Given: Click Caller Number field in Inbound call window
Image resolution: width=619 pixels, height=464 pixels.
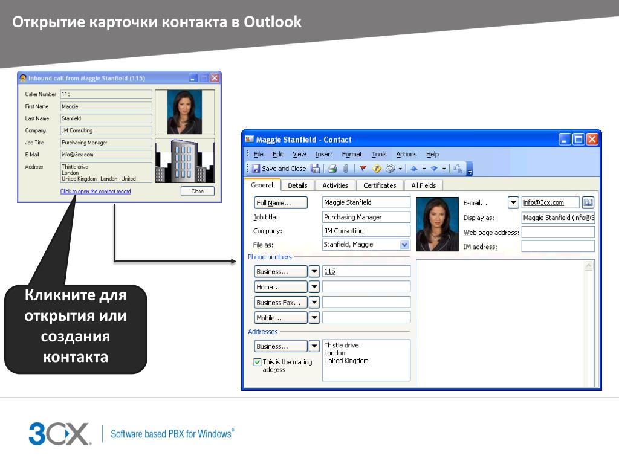Looking at the screenshot, I should [106, 94].
